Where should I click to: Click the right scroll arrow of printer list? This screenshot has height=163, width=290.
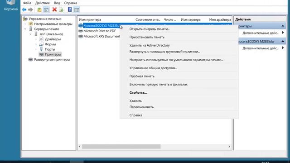point(229,147)
